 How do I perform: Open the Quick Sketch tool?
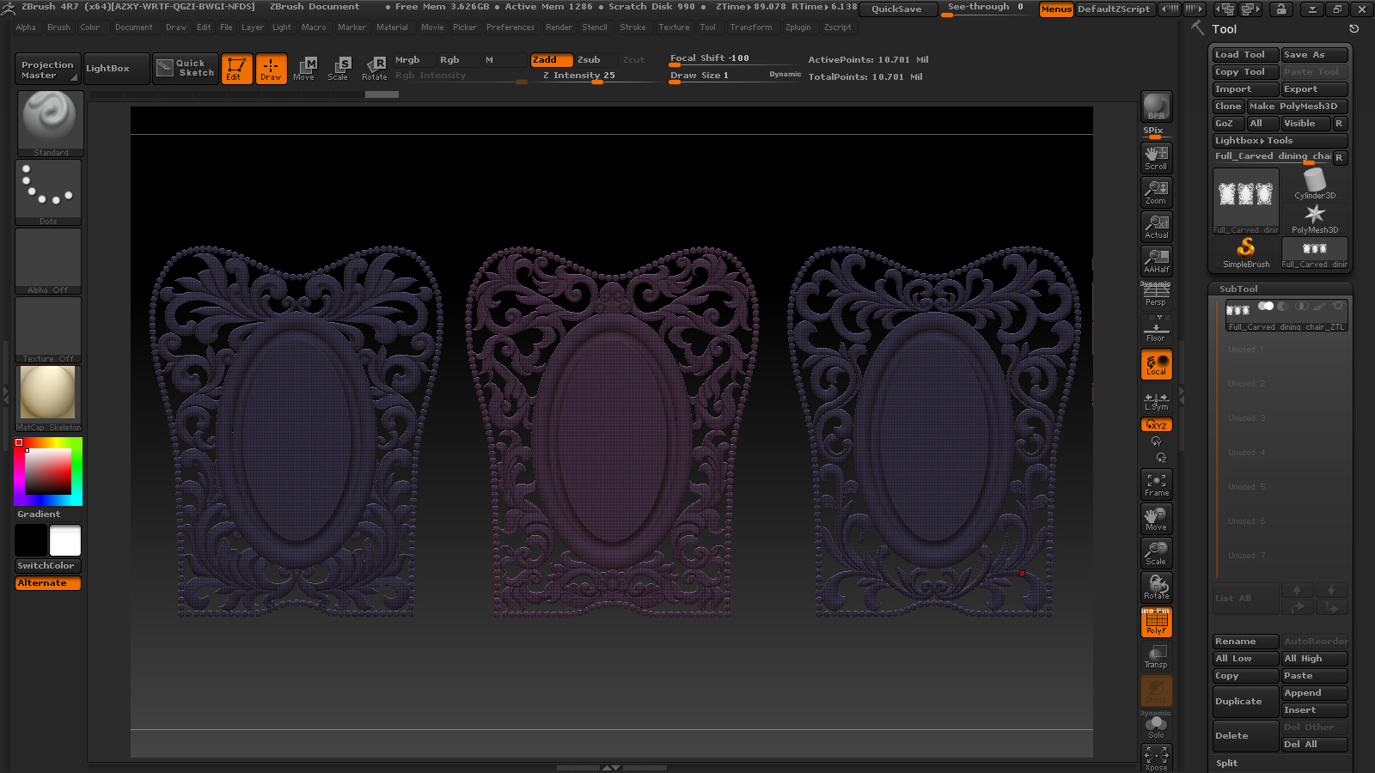tap(186, 68)
